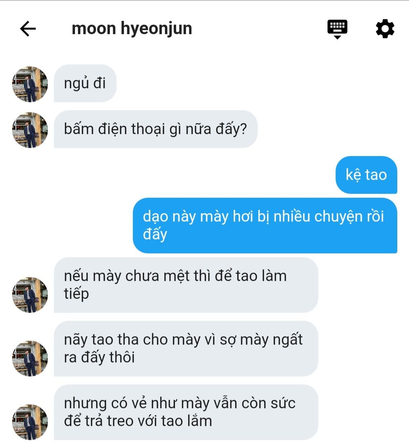Select the 'nếu mày chưa mệt thì' bubble
Image resolution: width=409 pixels, height=446 pixels.
(x=186, y=285)
